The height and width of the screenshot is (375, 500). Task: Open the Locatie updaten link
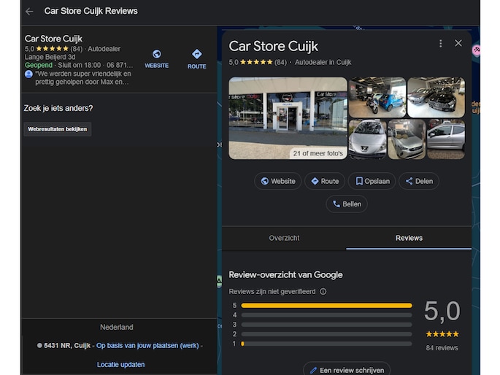point(120,364)
